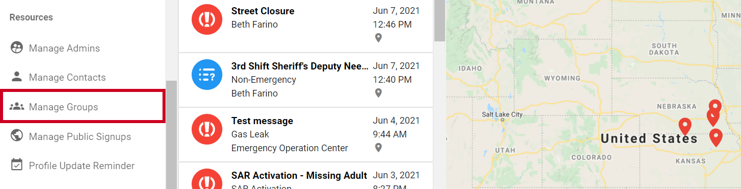Click the Manage Groups people icon

[x=17, y=107]
